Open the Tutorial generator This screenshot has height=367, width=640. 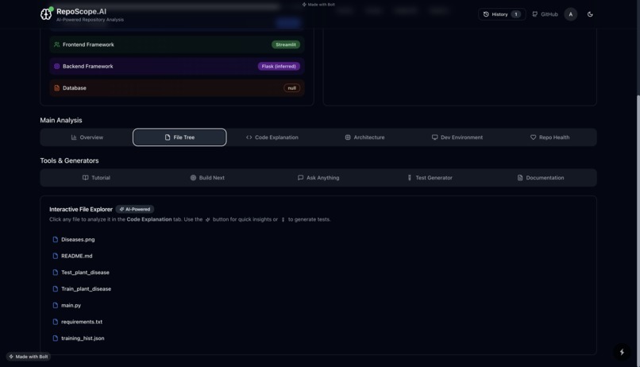click(x=96, y=178)
